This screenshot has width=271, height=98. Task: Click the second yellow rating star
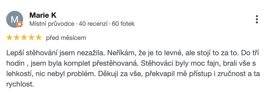click(16, 38)
